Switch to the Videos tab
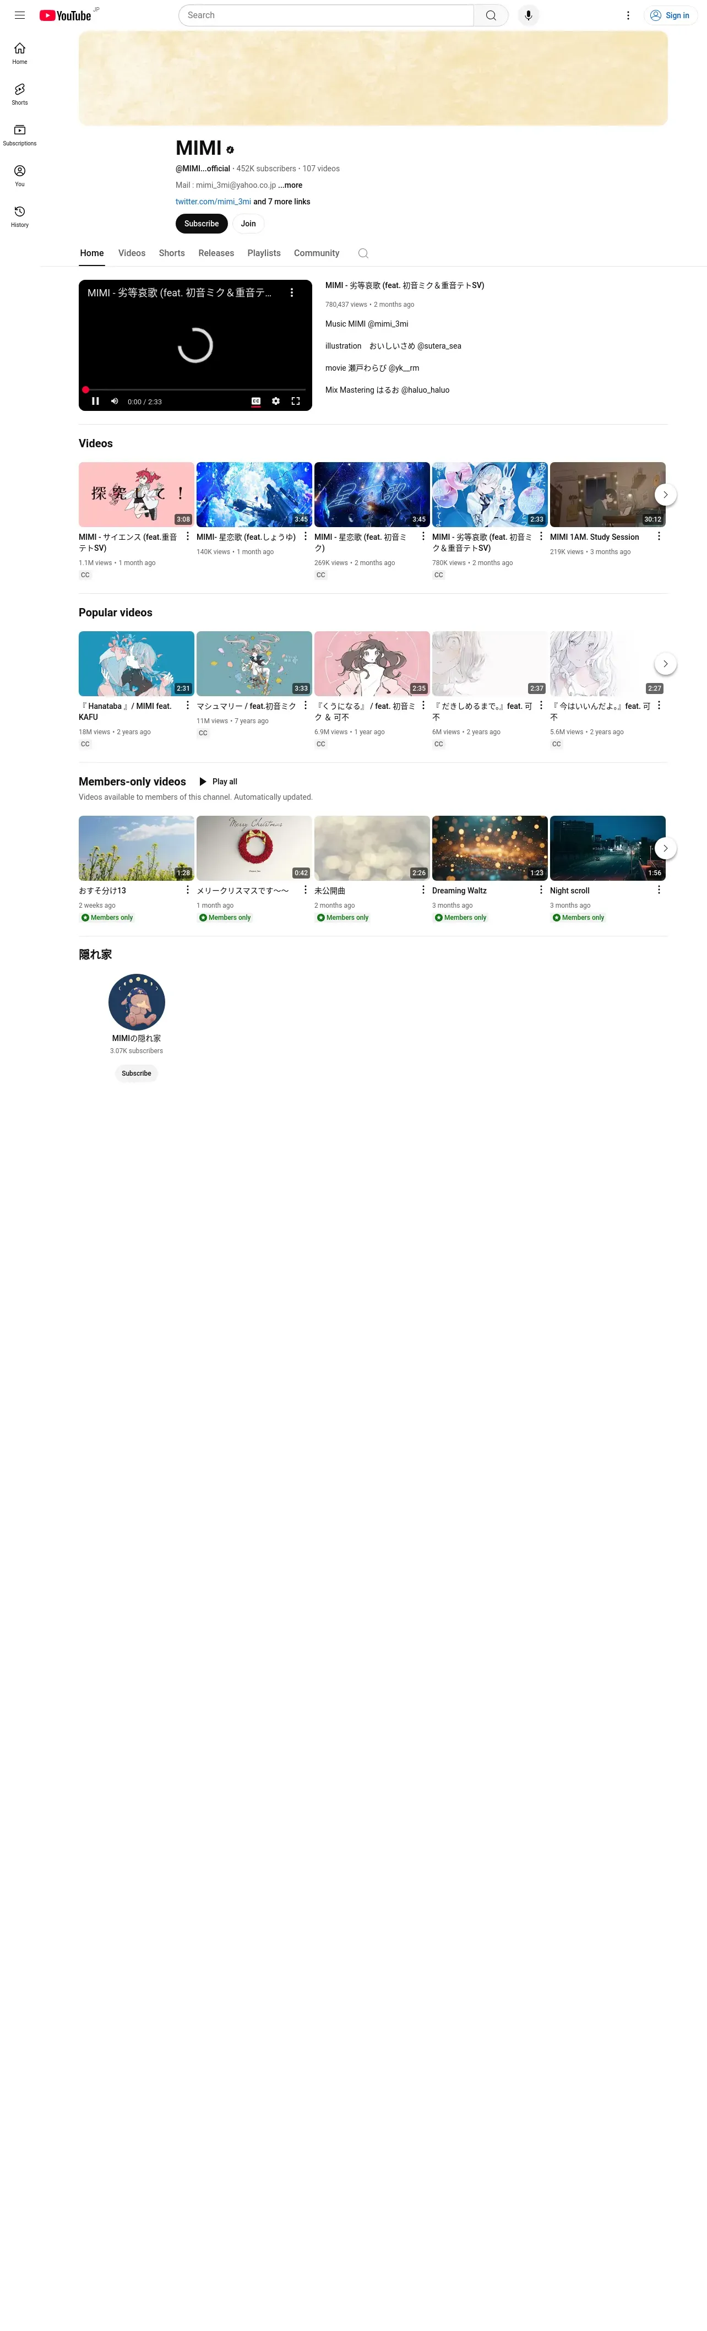The height and width of the screenshot is (2331, 707). point(132,253)
